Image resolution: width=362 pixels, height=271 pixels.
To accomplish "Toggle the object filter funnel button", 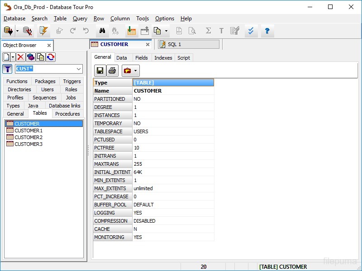I will click(x=7, y=69).
